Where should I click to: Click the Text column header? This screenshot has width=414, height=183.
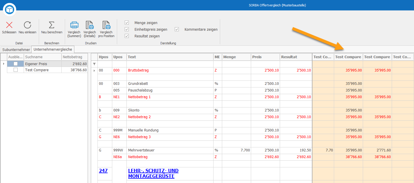[170, 57]
